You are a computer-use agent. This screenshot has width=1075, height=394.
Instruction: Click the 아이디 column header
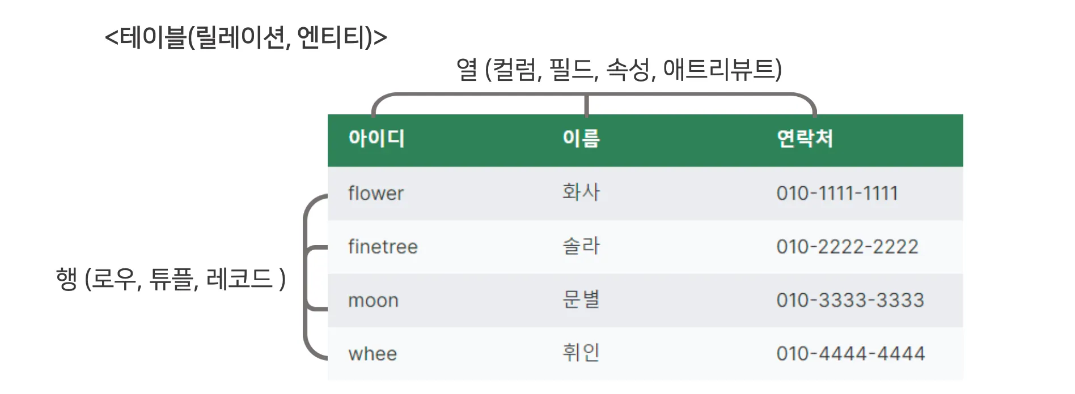(376, 139)
